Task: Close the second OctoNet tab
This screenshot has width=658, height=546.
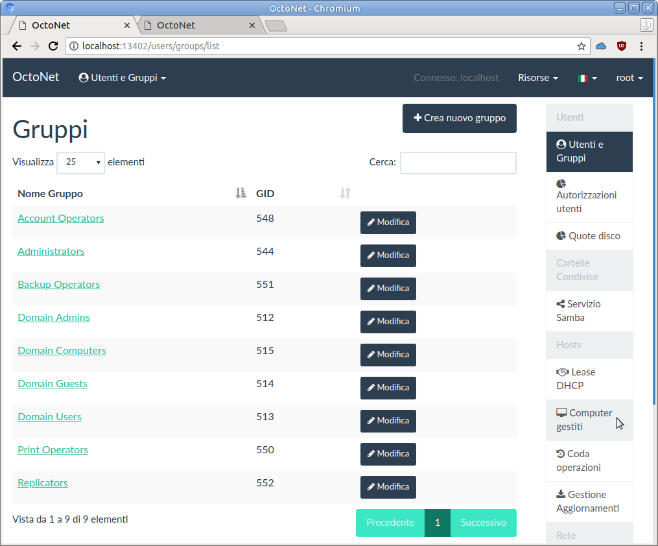Action: (252, 25)
